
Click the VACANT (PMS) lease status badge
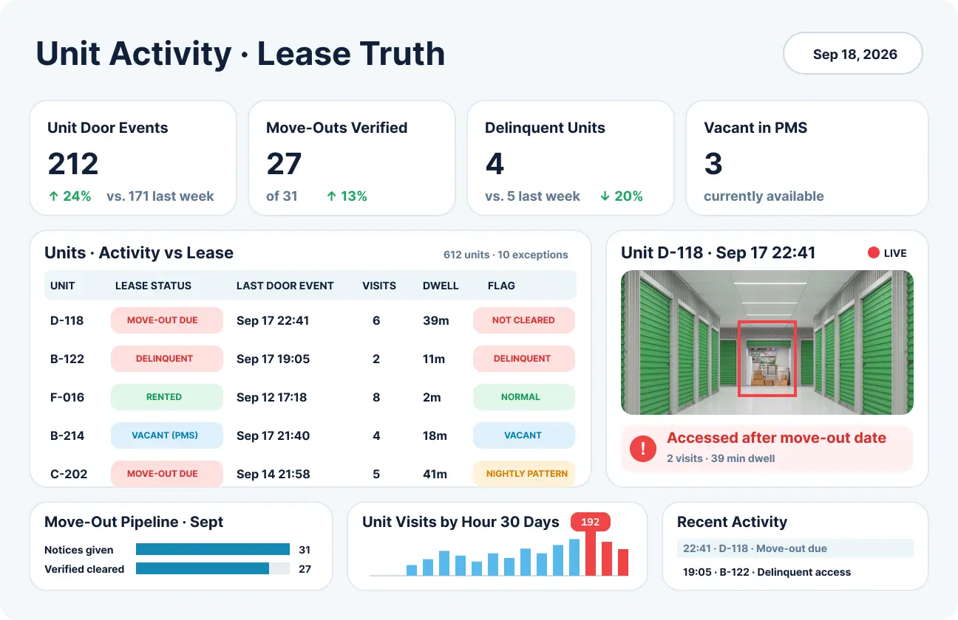point(167,435)
